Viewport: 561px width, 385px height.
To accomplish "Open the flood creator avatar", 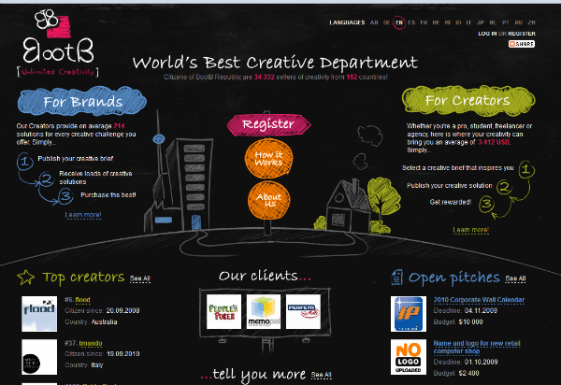I will pos(39,313).
